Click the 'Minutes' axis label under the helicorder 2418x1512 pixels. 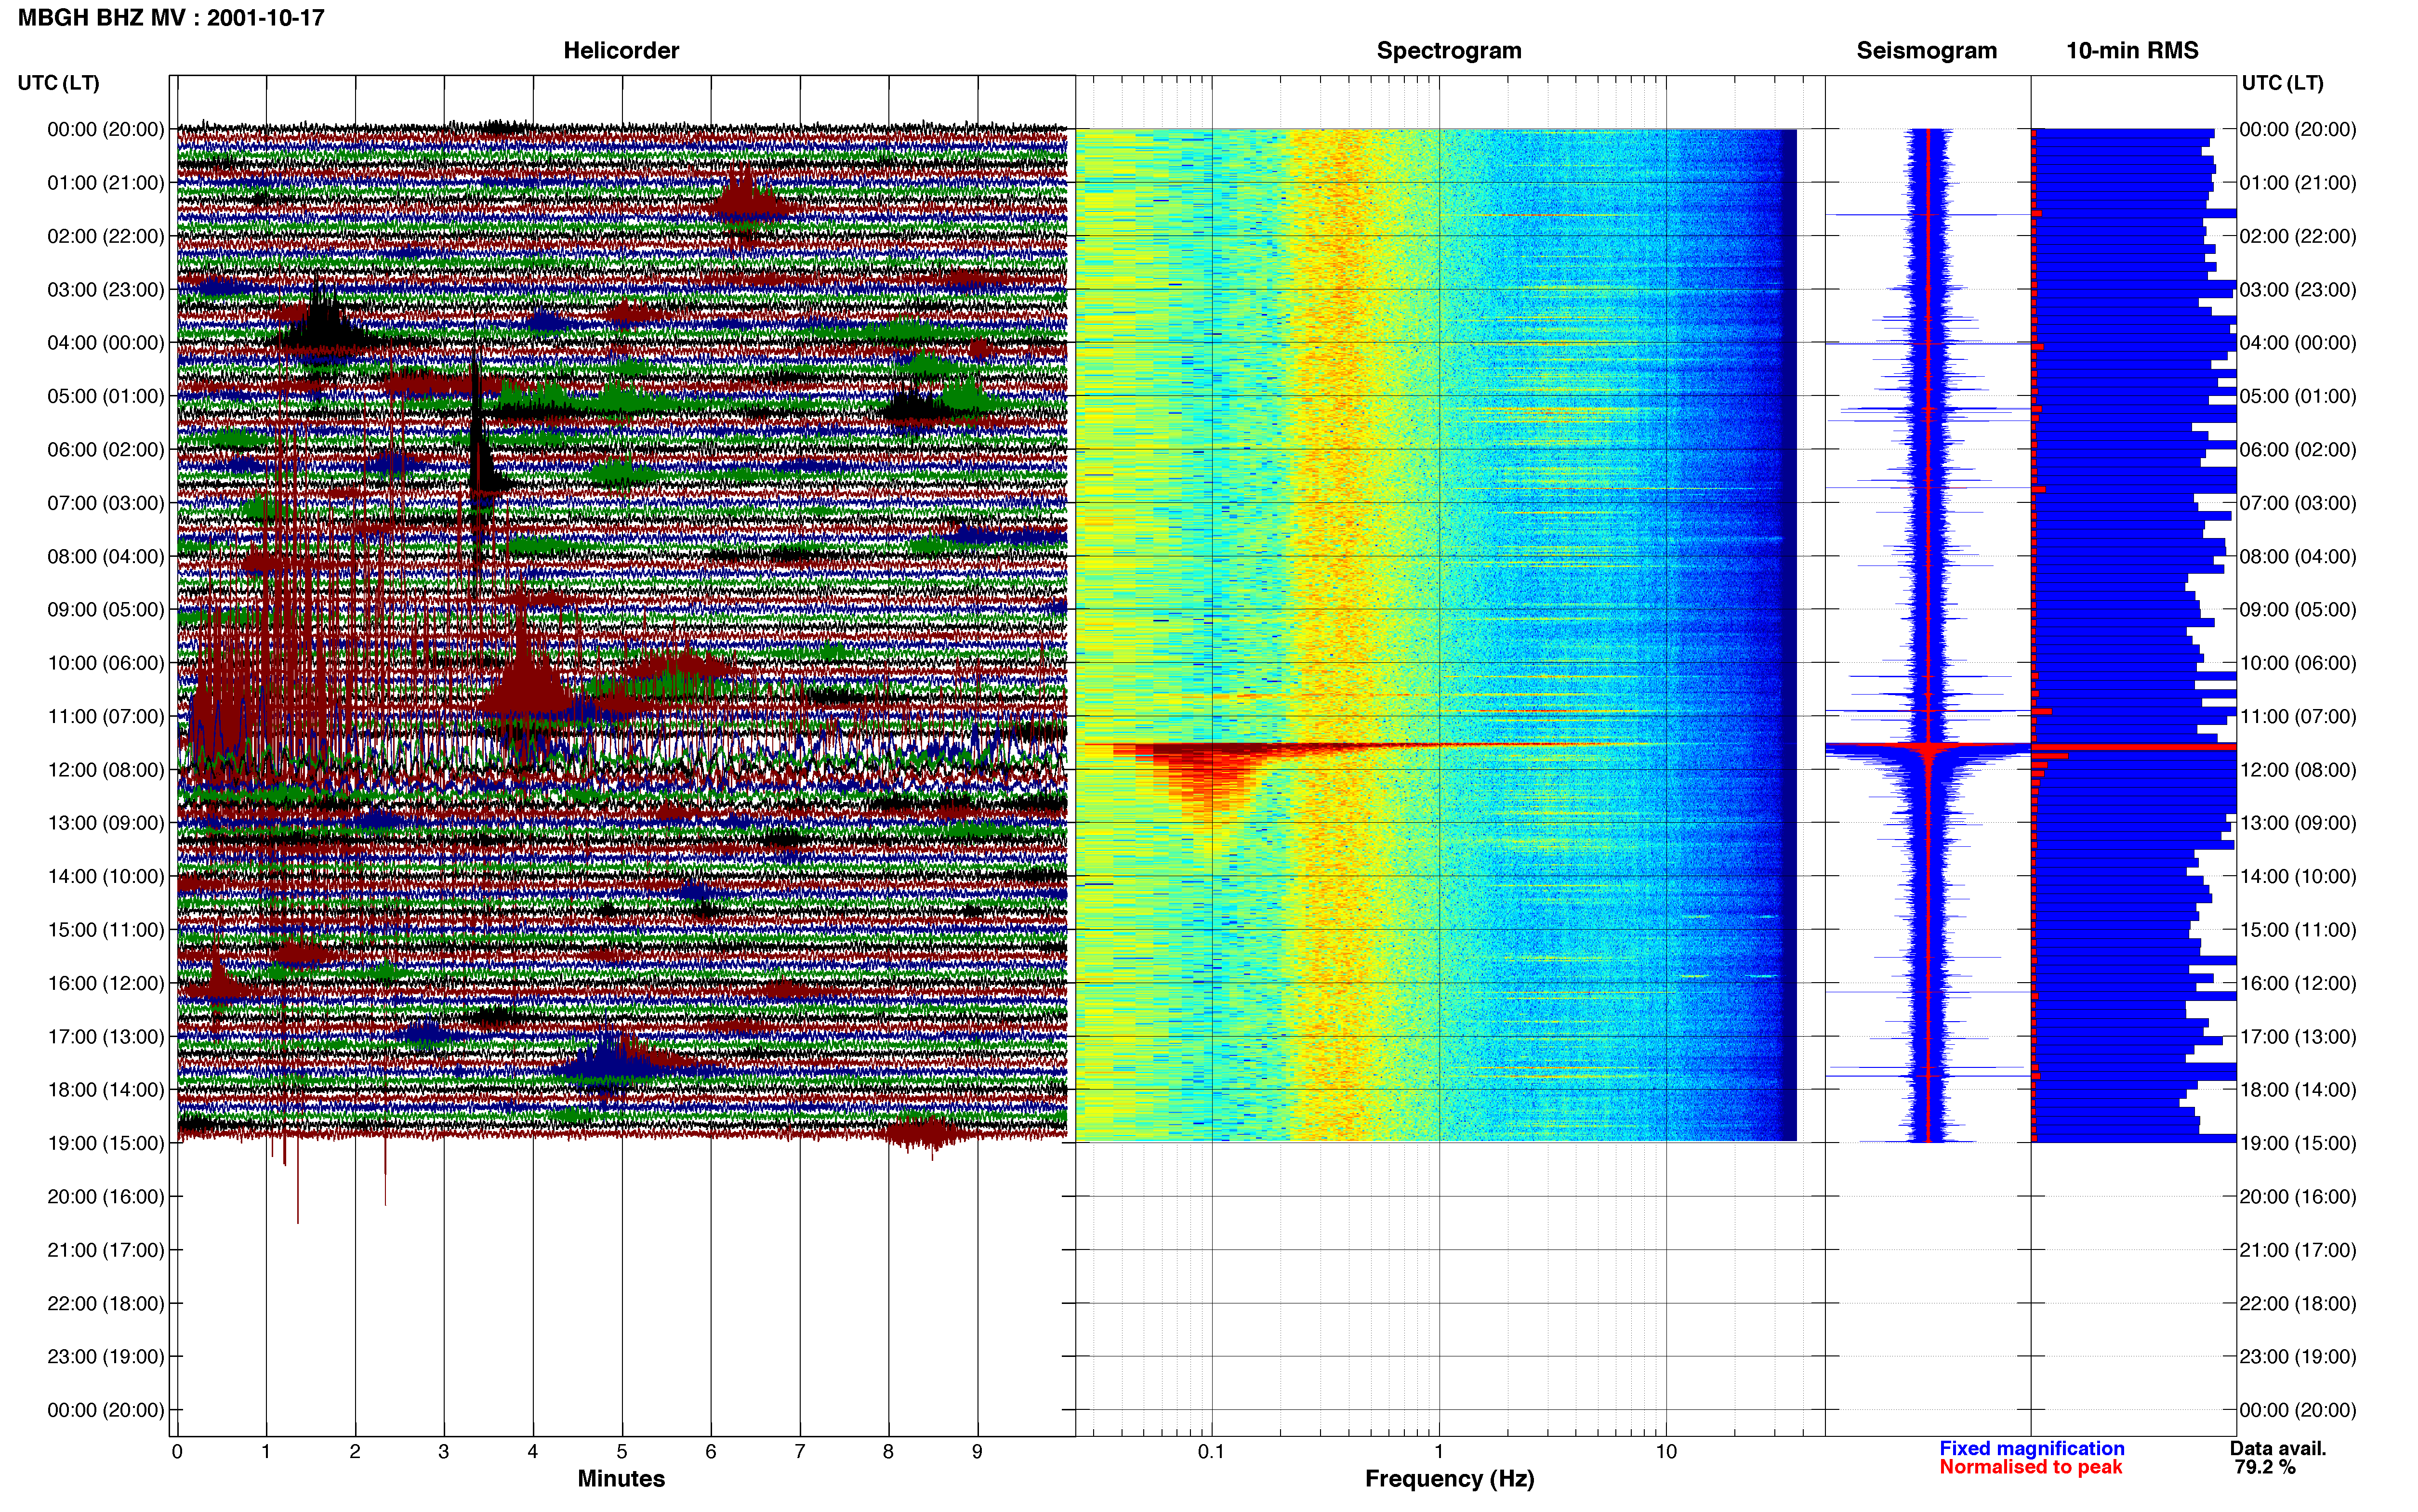pyautogui.click(x=621, y=1478)
